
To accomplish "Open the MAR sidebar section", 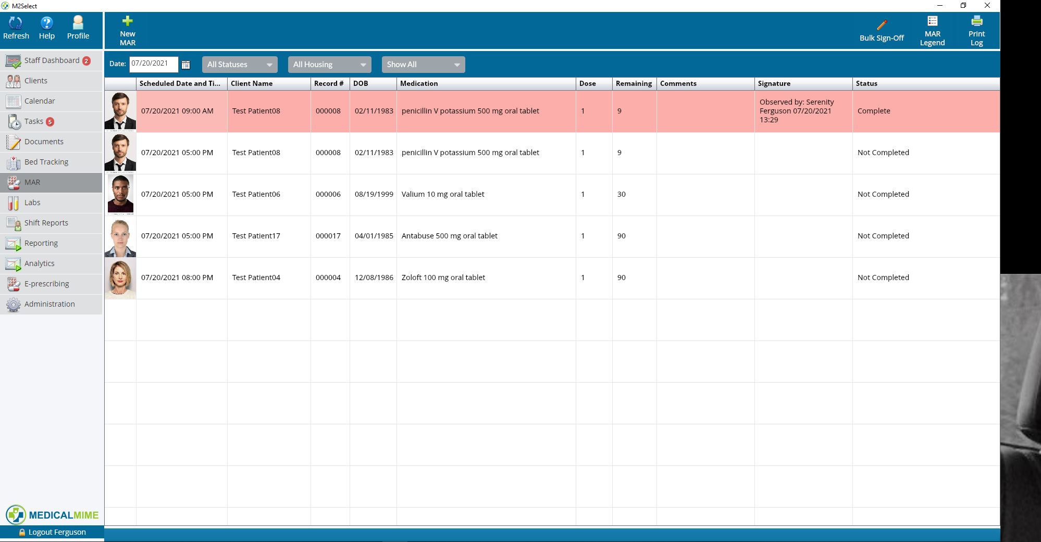I will (33, 182).
